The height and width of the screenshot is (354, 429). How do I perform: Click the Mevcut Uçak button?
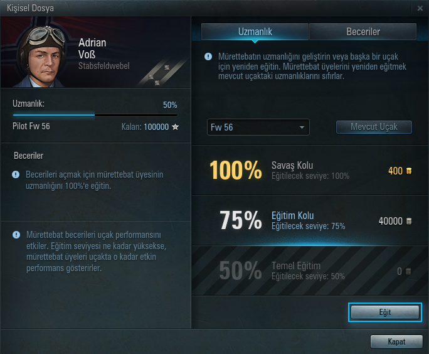point(374,127)
